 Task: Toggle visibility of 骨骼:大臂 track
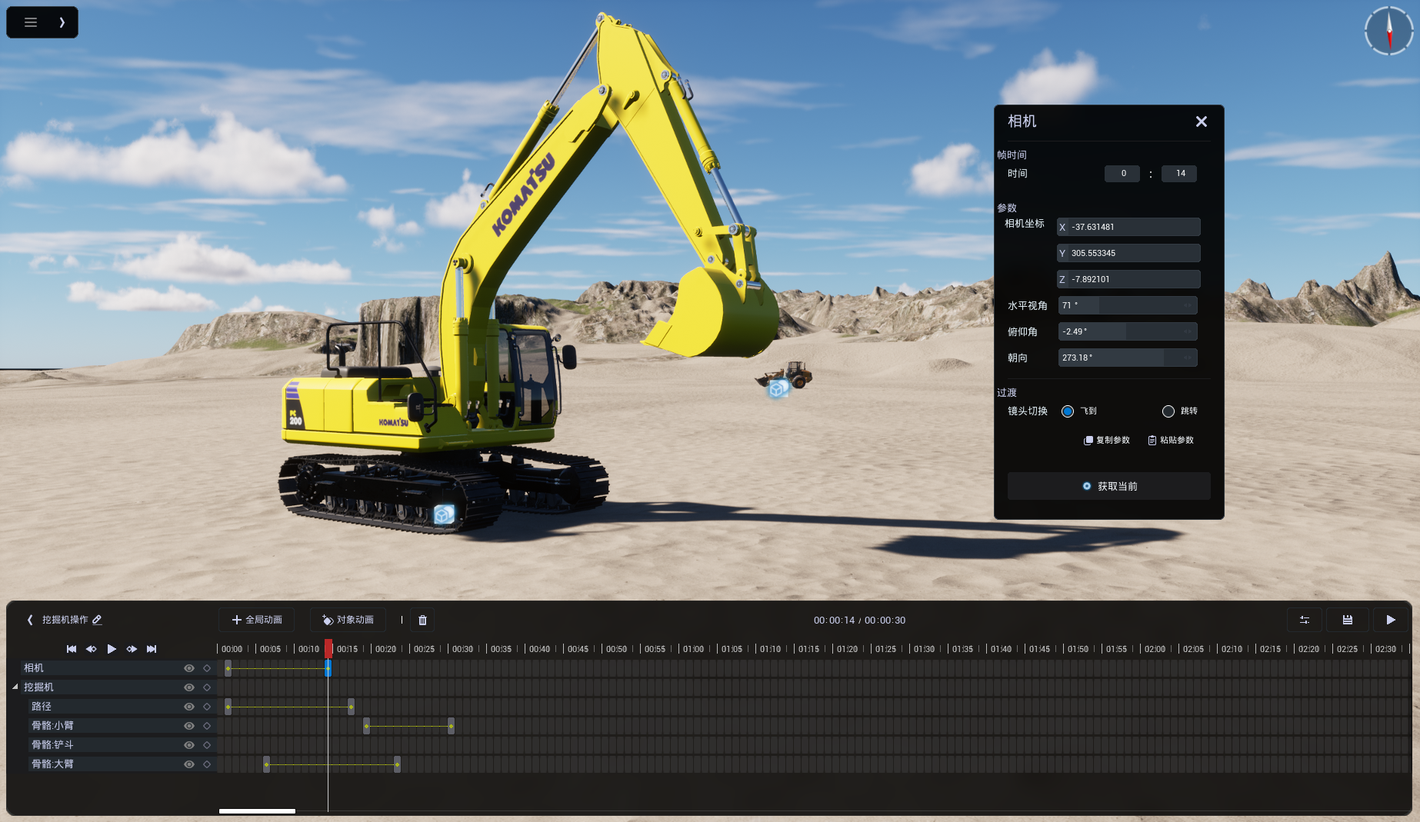(188, 764)
